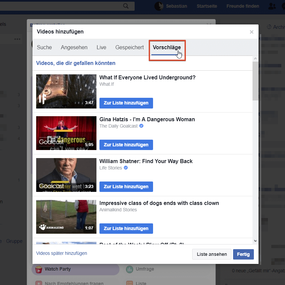The width and height of the screenshot is (285, 285).
Task: Open the Animalkind dogs video thumbnail
Action: (66, 217)
